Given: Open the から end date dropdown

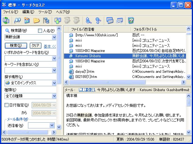Looking at the screenshot, I should tap(54, 113).
